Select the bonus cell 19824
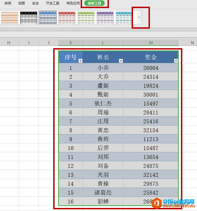 151,85
